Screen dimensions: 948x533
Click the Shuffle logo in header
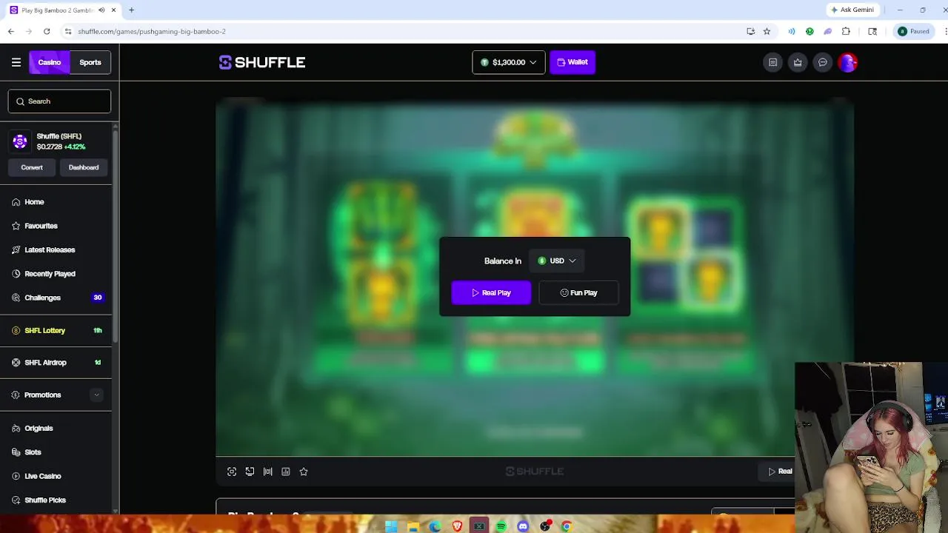coord(262,62)
